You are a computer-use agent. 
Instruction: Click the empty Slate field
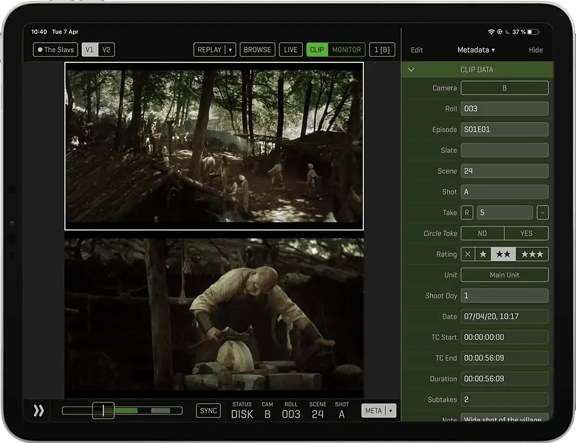pos(505,150)
